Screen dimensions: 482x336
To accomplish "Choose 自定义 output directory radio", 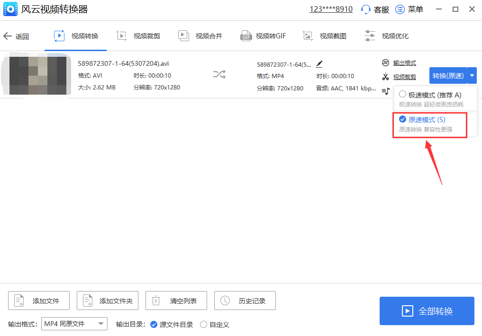I will click(203, 325).
